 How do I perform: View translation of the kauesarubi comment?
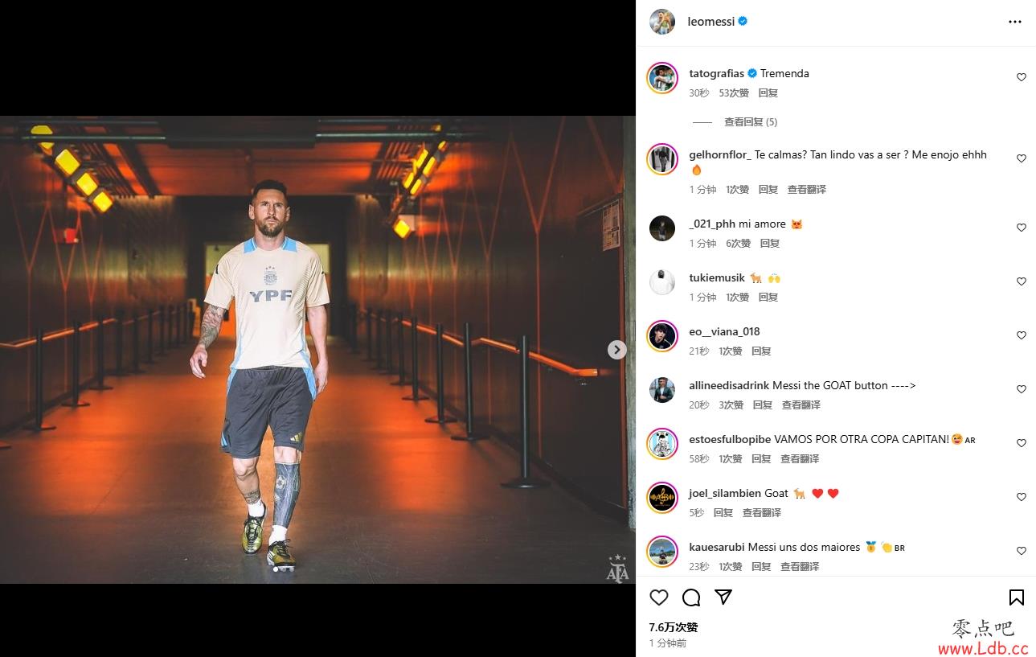coord(800,567)
